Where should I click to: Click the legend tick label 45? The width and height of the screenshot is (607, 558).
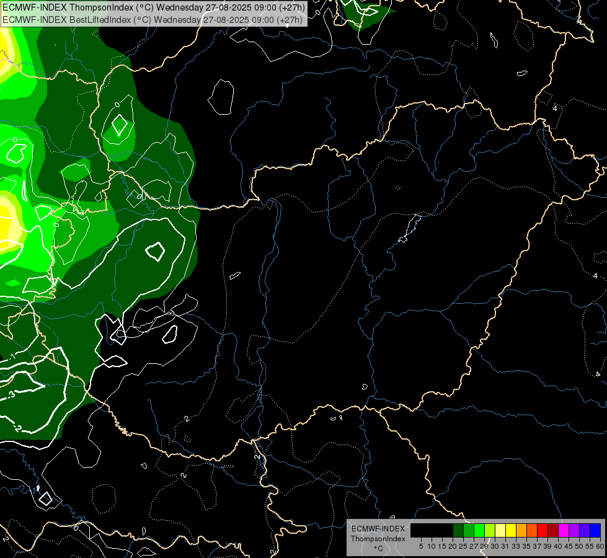569,546
